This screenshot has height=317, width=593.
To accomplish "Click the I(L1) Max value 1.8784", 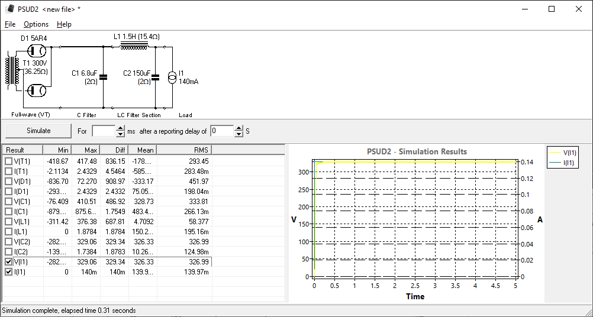I will click(x=88, y=232).
